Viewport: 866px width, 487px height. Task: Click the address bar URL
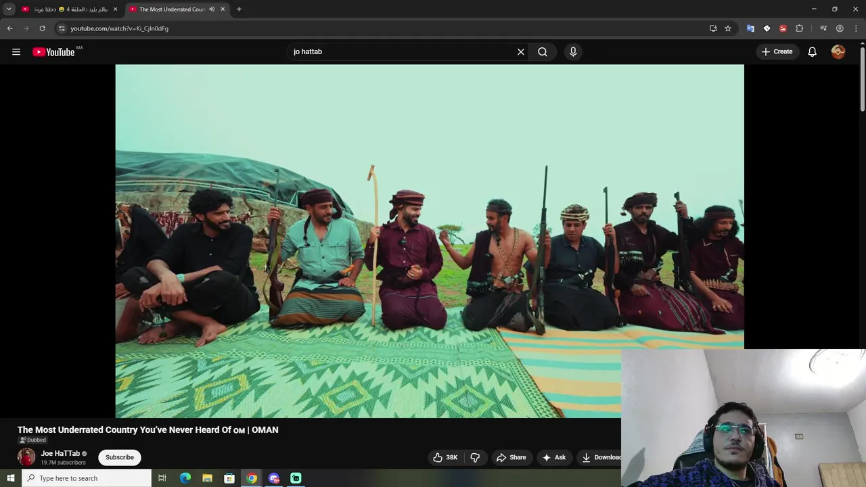pos(120,28)
